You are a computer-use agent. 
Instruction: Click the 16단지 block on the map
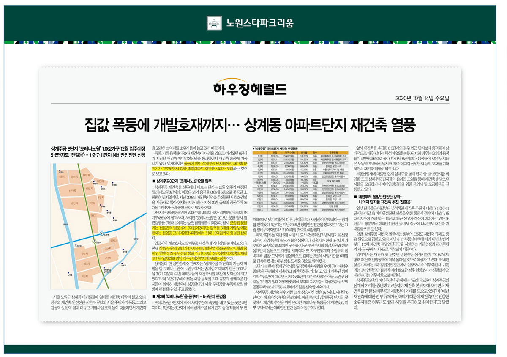(x=62, y=176)
